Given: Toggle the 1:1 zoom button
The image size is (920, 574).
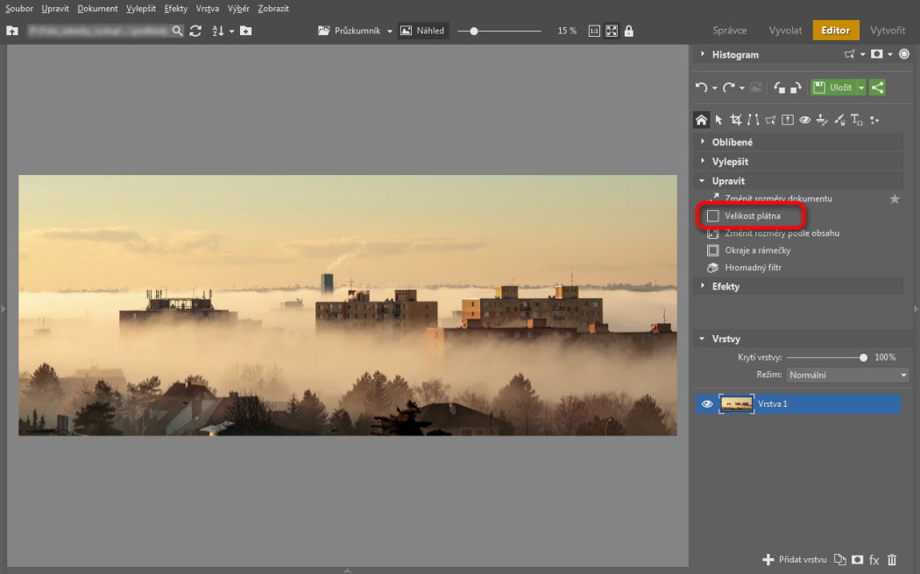Looking at the screenshot, I should click(594, 31).
